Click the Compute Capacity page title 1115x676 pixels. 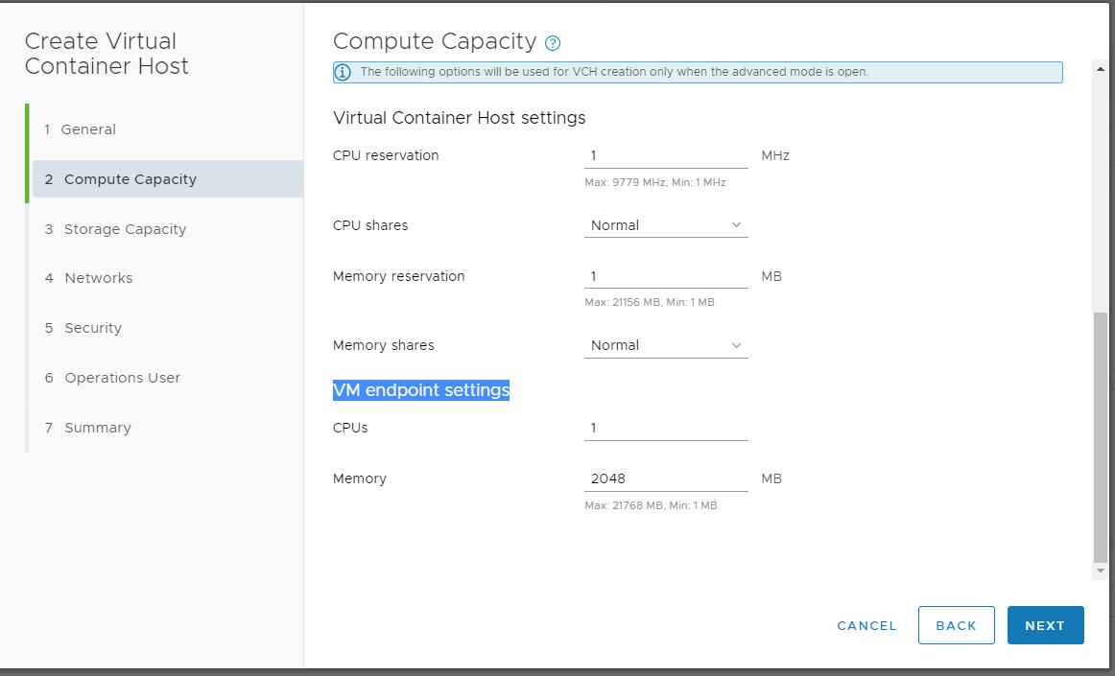435,41
